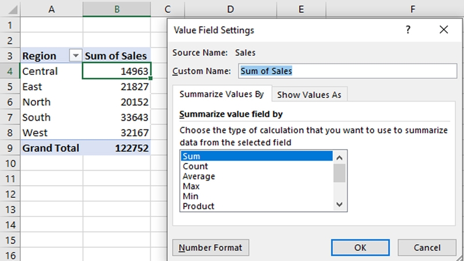Open the Region filter dropdown arrow
This screenshot has width=464, height=261.
point(75,55)
